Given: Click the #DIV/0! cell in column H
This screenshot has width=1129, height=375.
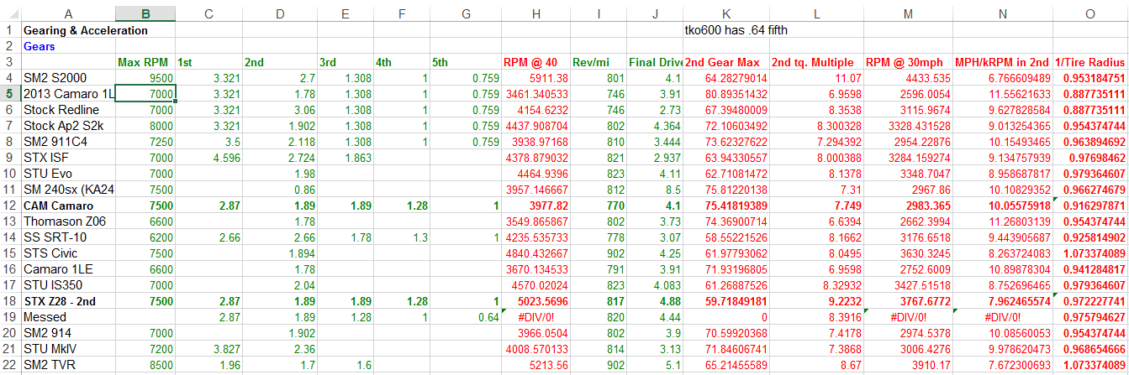Looking at the screenshot, I should click(535, 317).
